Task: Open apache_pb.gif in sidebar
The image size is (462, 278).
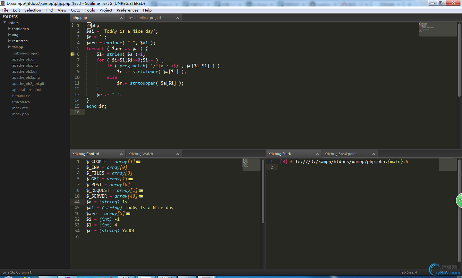Action: [x=24, y=59]
